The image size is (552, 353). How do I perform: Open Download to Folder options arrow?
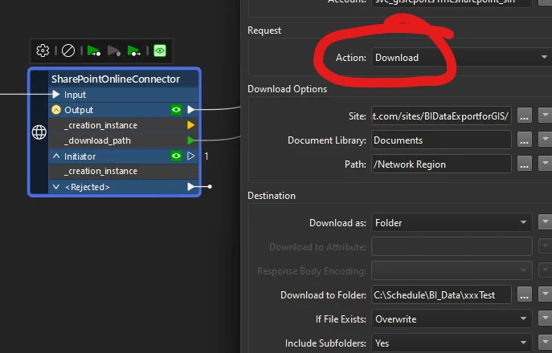click(546, 294)
